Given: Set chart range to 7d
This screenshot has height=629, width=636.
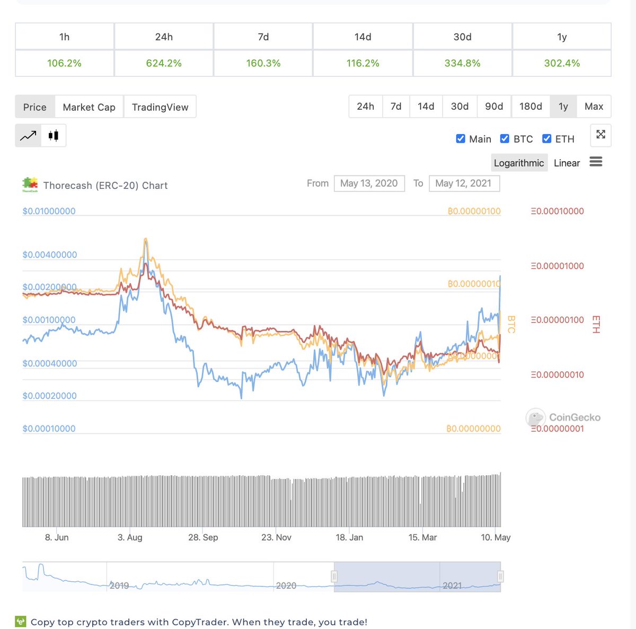Looking at the screenshot, I should point(396,106).
